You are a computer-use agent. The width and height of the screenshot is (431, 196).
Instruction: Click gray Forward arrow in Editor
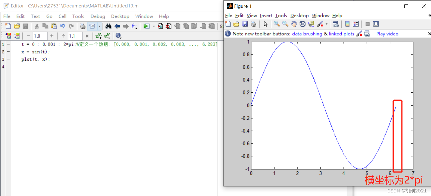pyautogui.click(x=126, y=26)
